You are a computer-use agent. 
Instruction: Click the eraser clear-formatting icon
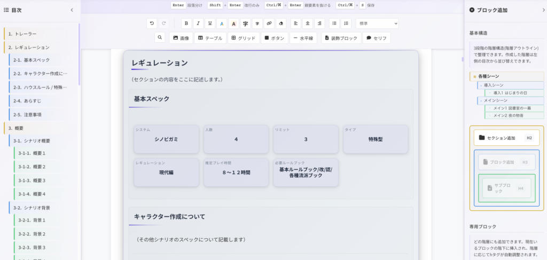tap(280, 23)
